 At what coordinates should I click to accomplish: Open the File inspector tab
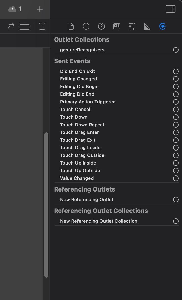(71, 26)
